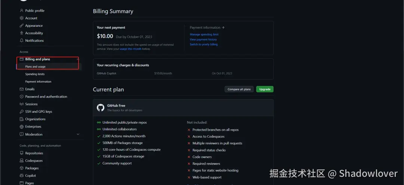The height and width of the screenshot is (185, 404).
Task: Click the Moderation report icon
Action: click(22, 134)
